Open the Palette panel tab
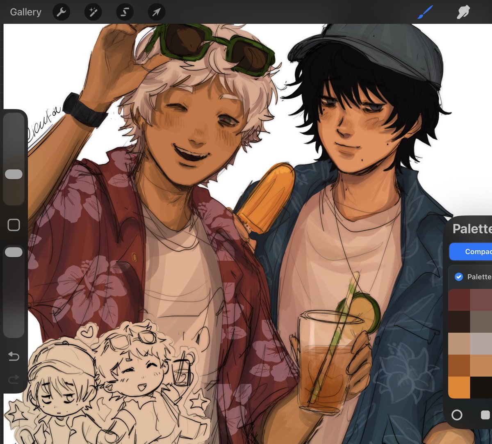492x444 pixels. [x=471, y=229]
